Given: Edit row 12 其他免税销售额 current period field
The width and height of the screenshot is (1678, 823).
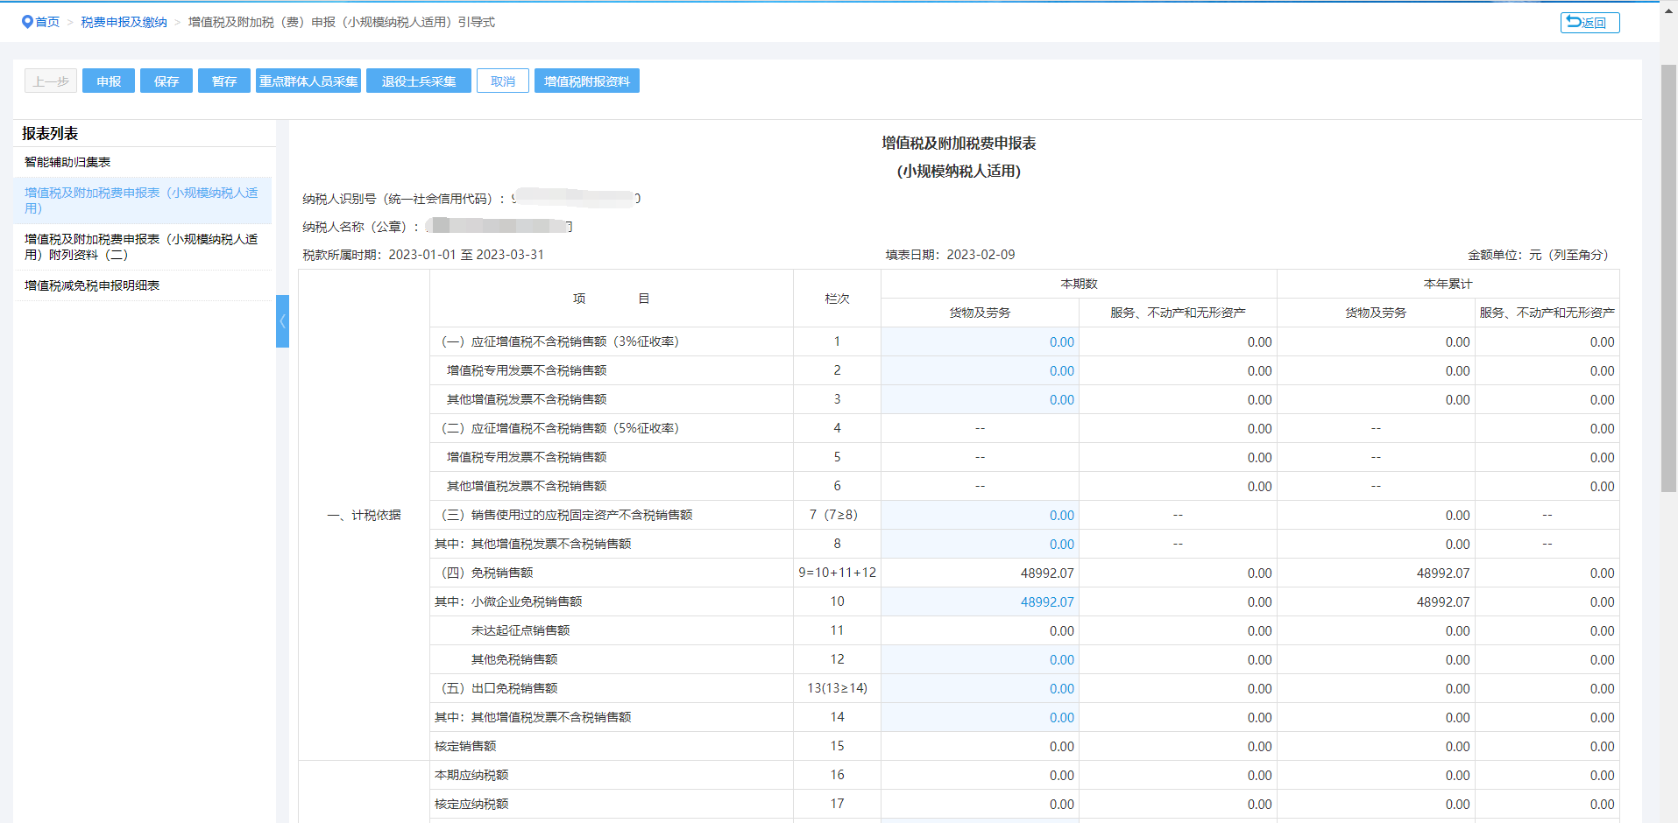Looking at the screenshot, I should click(x=980, y=660).
